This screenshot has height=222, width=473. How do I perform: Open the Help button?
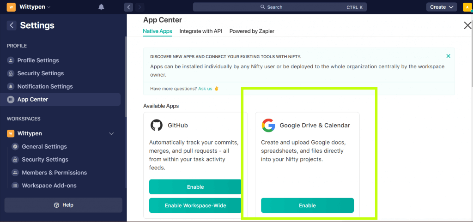[63, 205]
